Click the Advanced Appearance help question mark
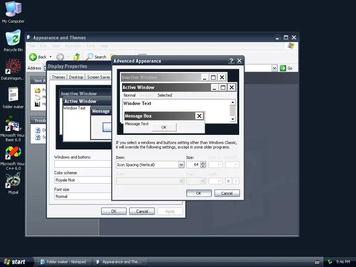The image size is (356, 267). [x=231, y=61]
